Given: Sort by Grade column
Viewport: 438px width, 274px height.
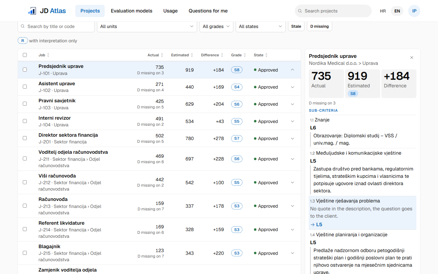Looking at the screenshot, I should pyautogui.click(x=238, y=55).
